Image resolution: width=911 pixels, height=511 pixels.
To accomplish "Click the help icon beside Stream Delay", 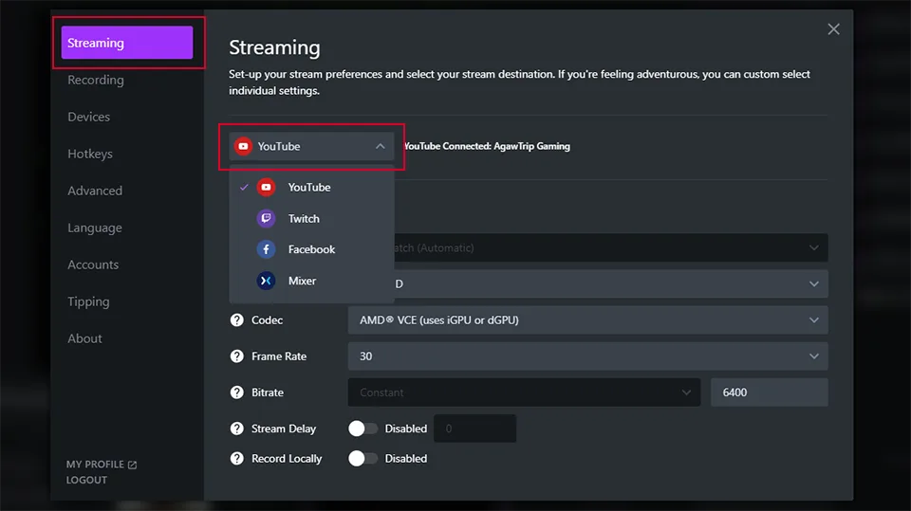I will (x=236, y=429).
